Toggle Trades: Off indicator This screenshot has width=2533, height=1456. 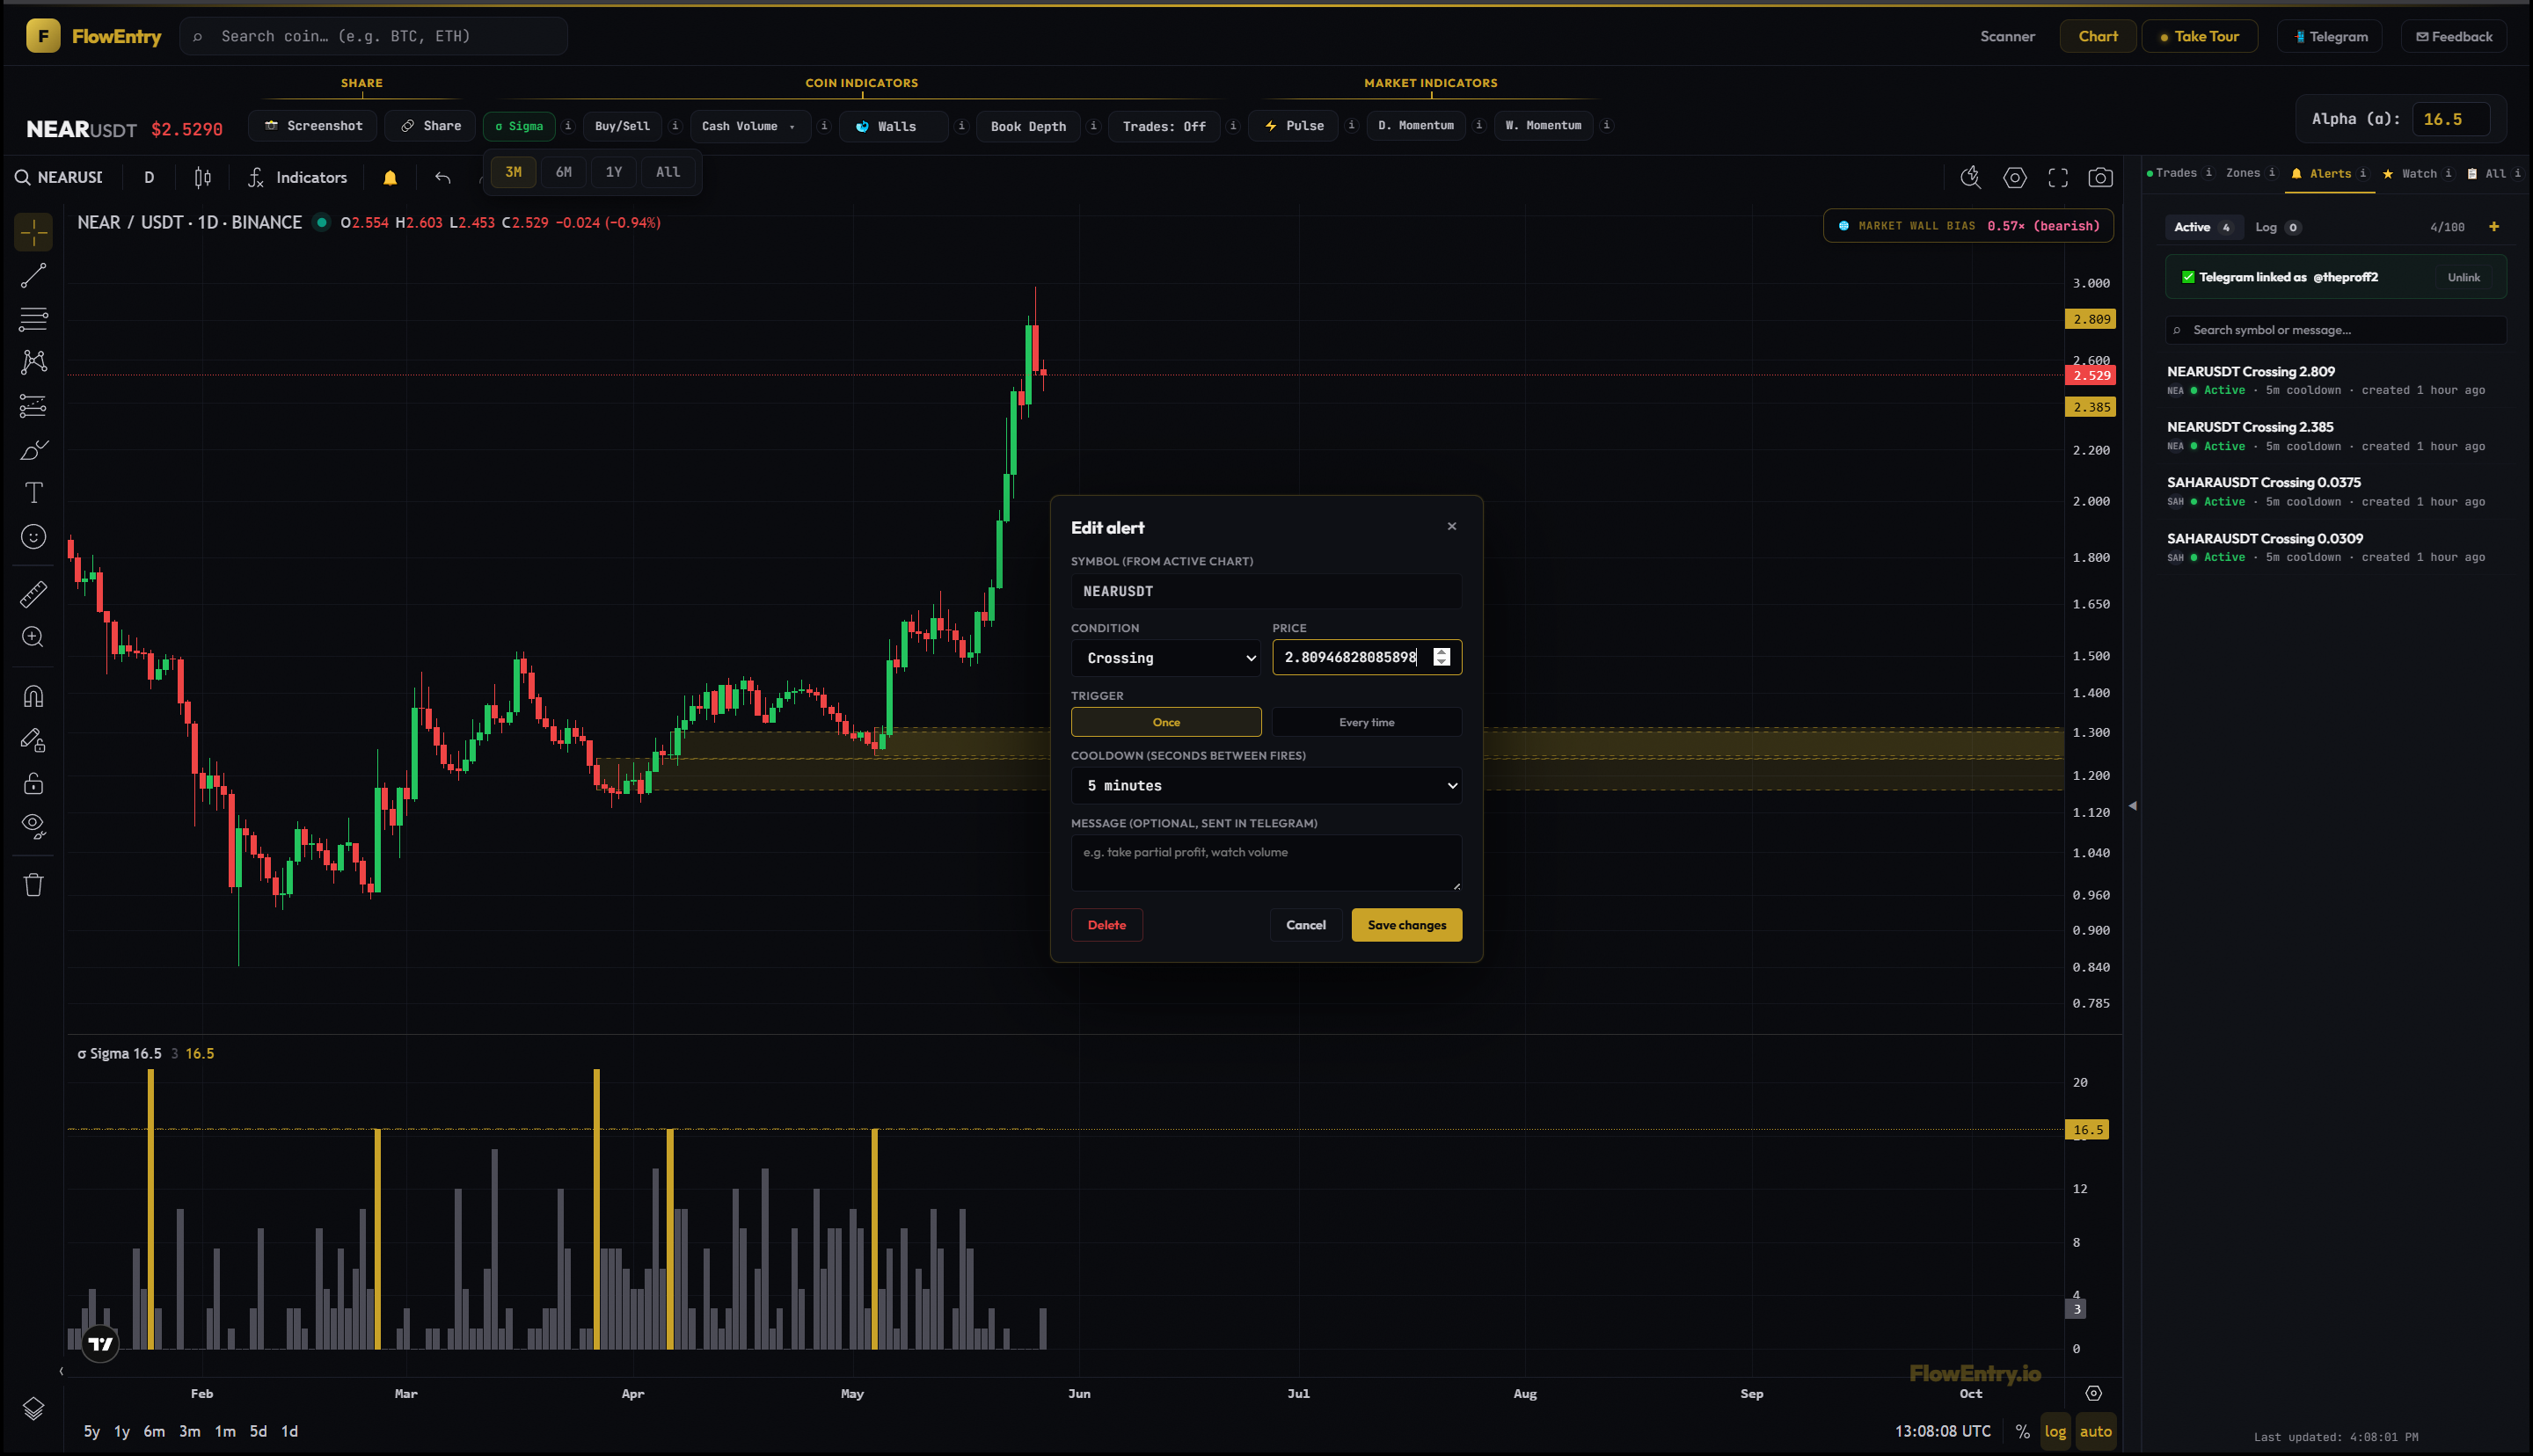coord(1164,126)
